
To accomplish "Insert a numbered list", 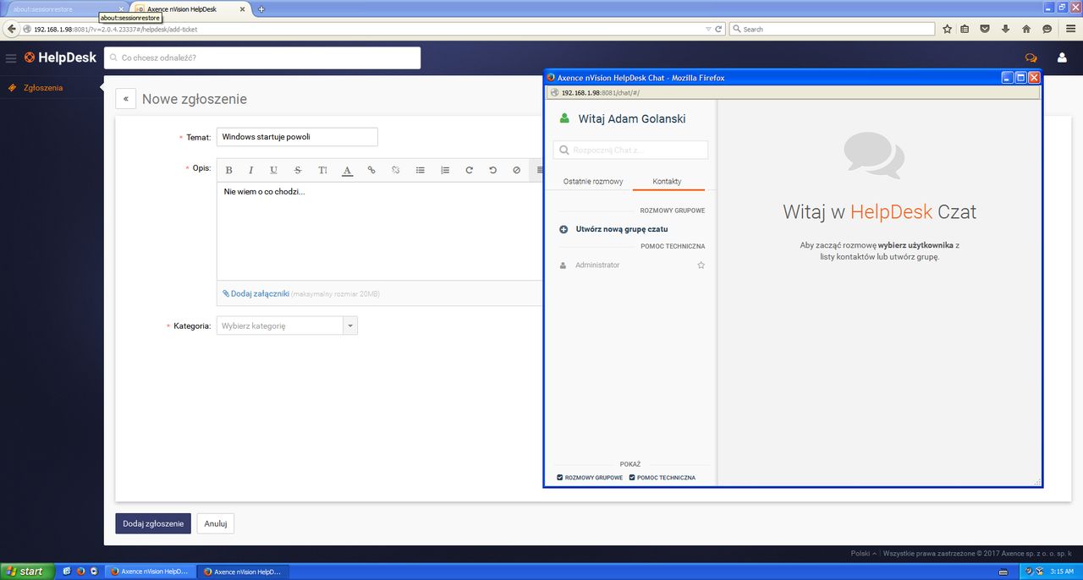I will pyautogui.click(x=445, y=170).
